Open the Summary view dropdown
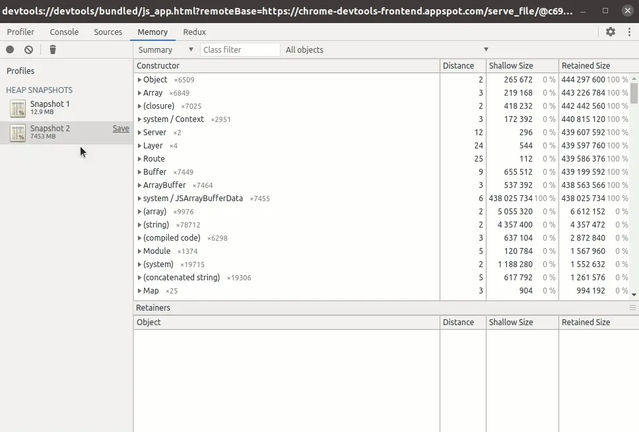Image resolution: width=639 pixels, height=432 pixels. pos(166,49)
